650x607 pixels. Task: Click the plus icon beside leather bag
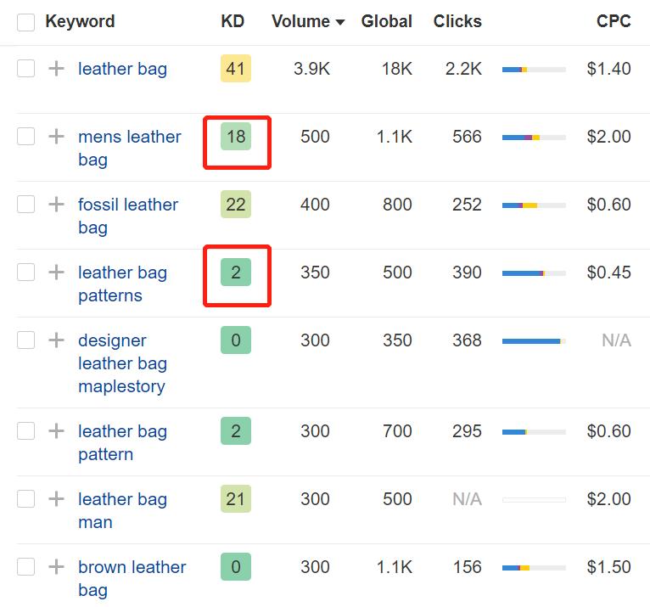click(56, 69)
